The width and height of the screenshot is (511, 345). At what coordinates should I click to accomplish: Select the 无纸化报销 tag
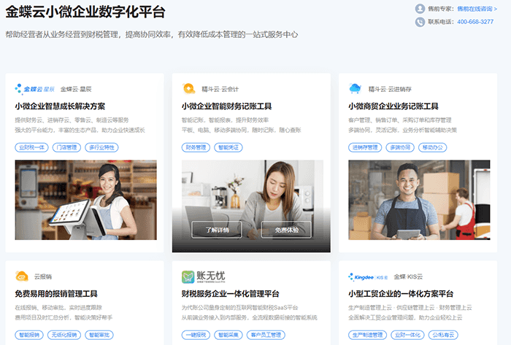coord(64,335)
